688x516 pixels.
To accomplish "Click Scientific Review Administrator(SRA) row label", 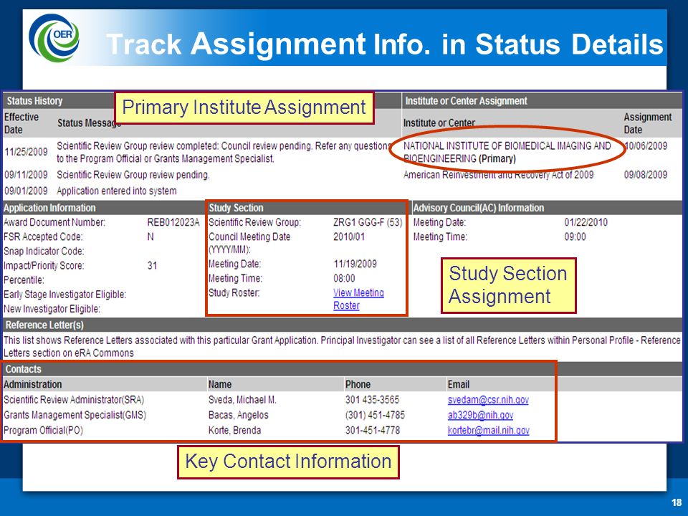I will (x=74, y=400).
